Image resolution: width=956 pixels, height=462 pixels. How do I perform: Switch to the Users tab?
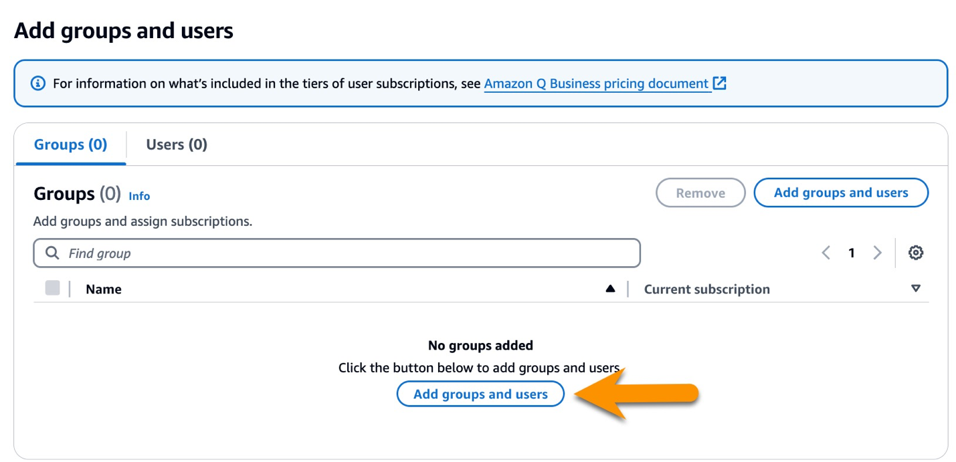coord(176,144)
